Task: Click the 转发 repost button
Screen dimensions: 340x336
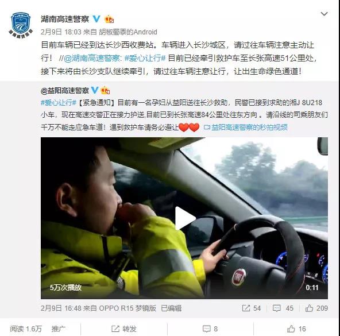Action: click(124, 329)
